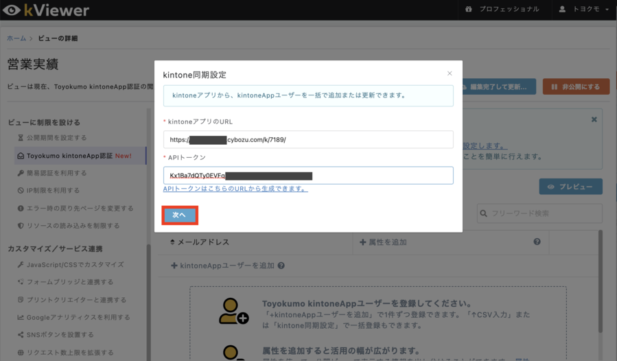The height and width of the screenshot is (361, 617).
Task: Click the プレビュー button
Action: pyautogui.click(x=570, y=187)
